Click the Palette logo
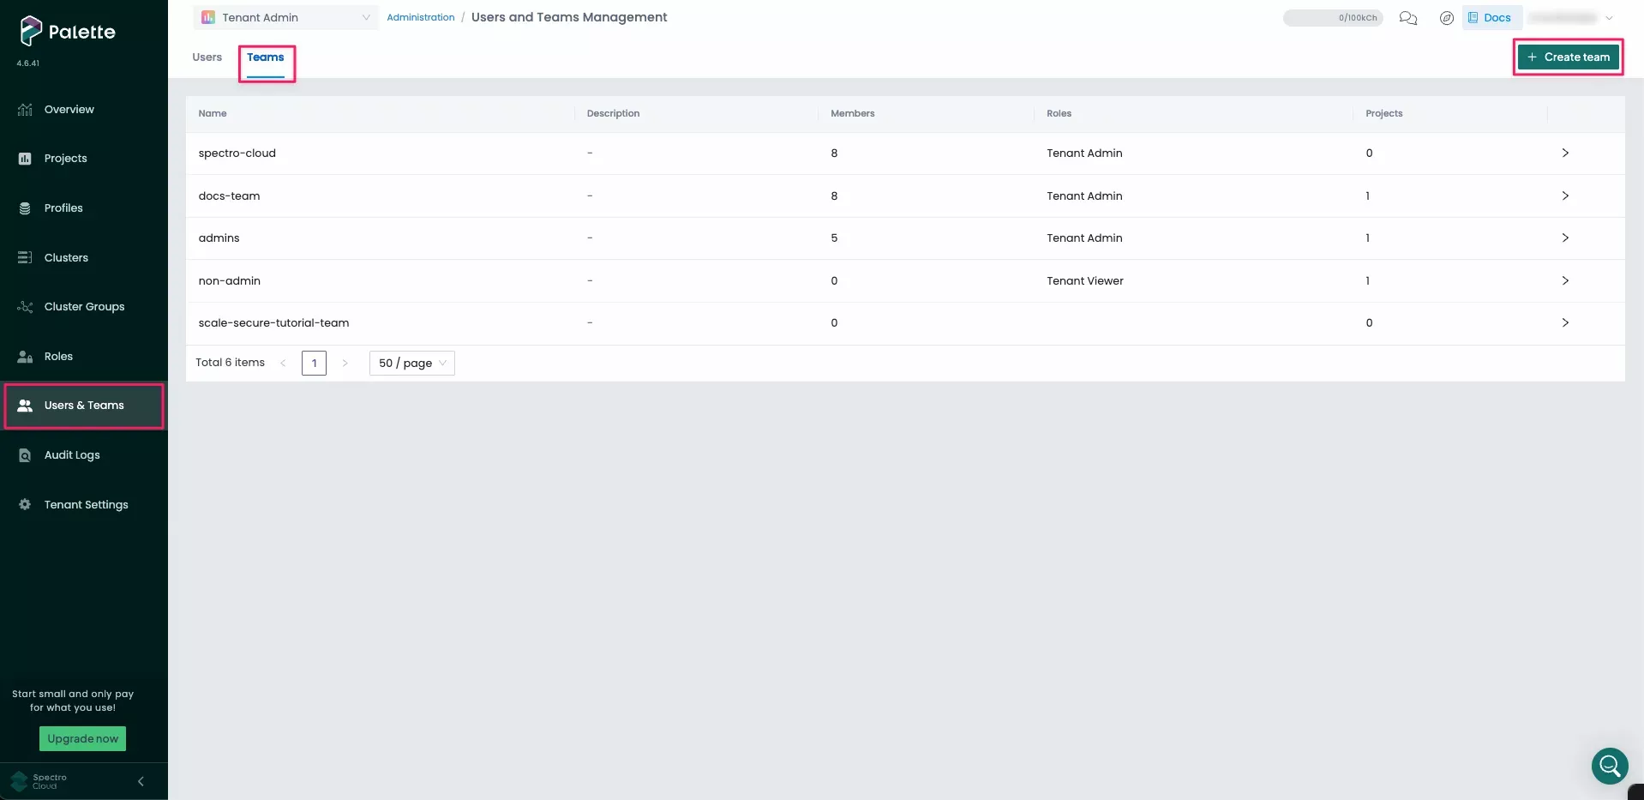Image resolution: width=1644 pixels, height=800 pixels. click(67, 32)
